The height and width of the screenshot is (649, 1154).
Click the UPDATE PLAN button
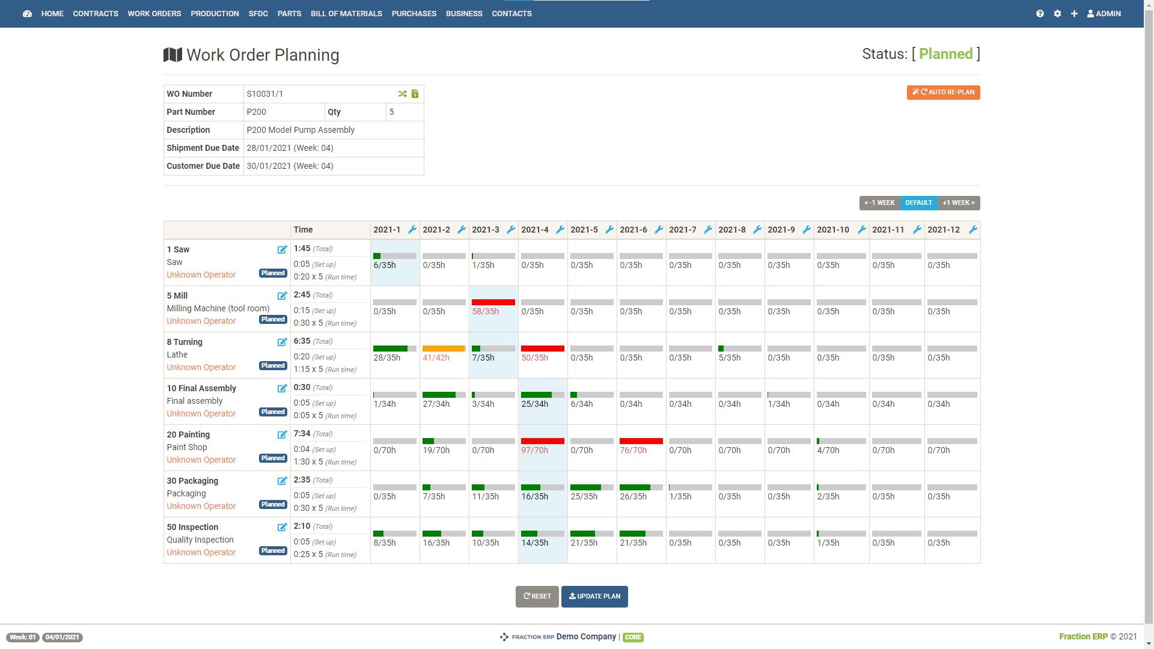[x=594, y=596]
